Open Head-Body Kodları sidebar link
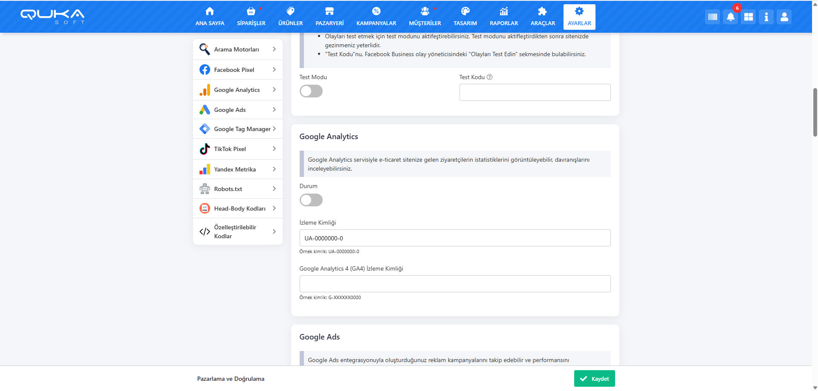Image resolution: width=818 pixels, height=391 pixels. coord(239,208)
